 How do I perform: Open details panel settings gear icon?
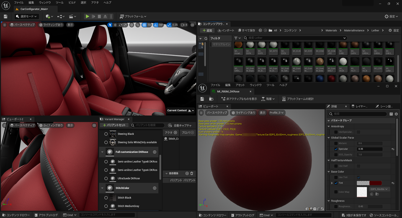[x=396, y=114]
